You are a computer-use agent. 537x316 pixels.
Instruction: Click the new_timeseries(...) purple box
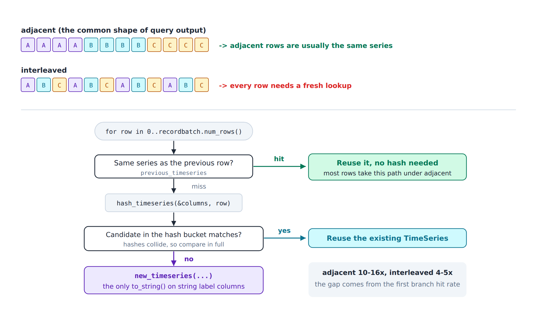tap(174, 280)
